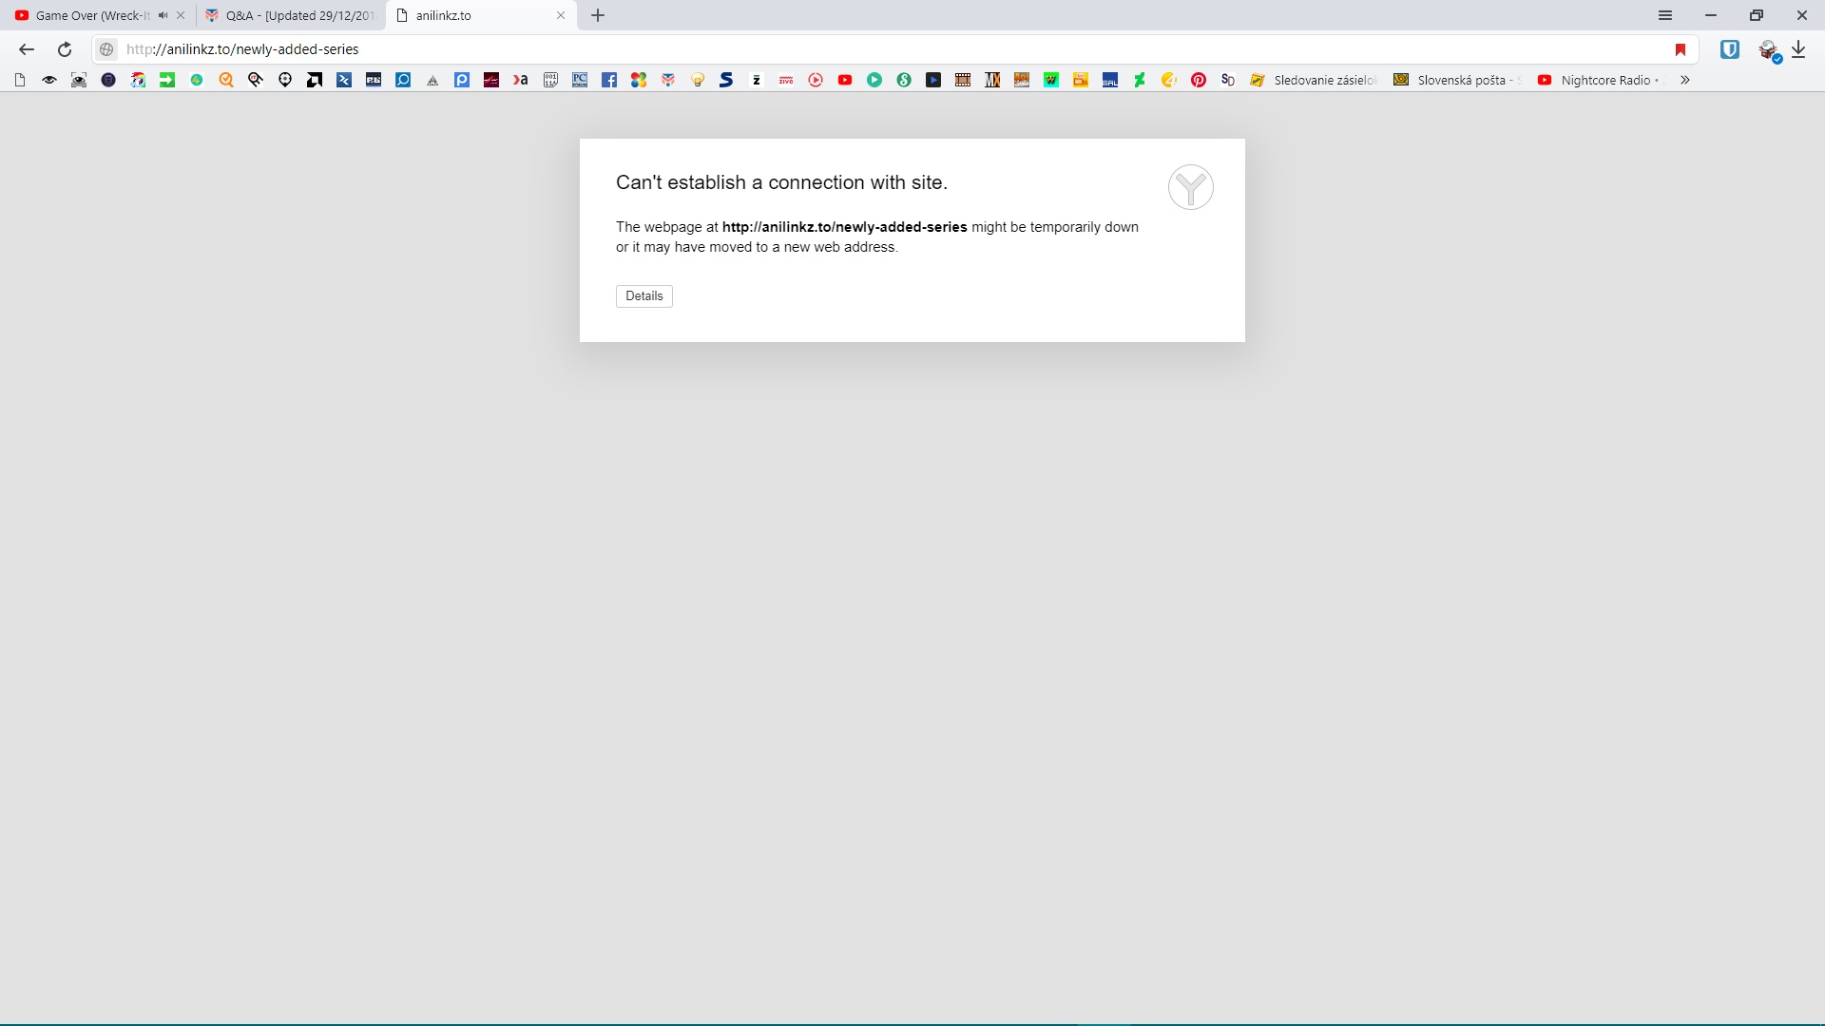
Task: Expand hidden bookmarks with double chevron
Action: pos(1685,81)
